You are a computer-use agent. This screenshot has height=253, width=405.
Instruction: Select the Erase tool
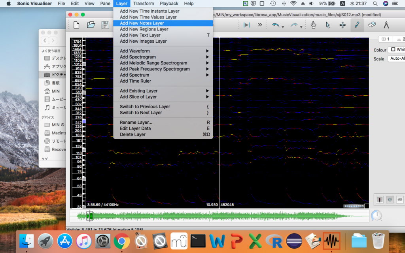[x=372, y=25]
